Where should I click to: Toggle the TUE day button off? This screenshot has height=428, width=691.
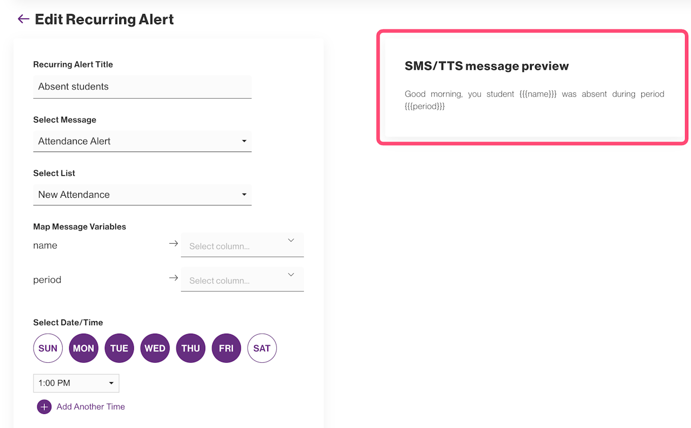point(119,348)
